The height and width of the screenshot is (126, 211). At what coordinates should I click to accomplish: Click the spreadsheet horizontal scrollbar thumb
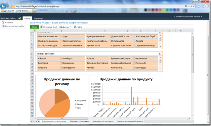[62, 119]
